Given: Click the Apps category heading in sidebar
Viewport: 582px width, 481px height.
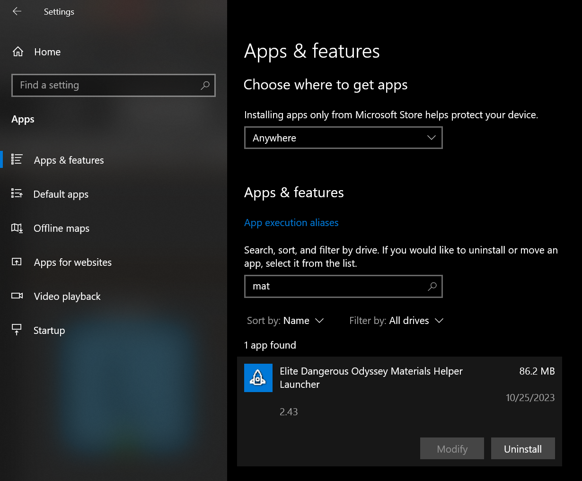Looking at the screenshot, I should click(x=23, y=119).
